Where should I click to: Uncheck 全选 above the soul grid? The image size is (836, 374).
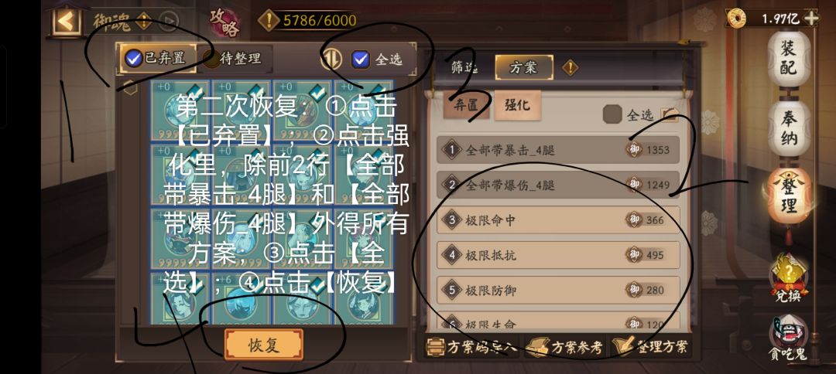pyautogui.click(x=361, y=59)
